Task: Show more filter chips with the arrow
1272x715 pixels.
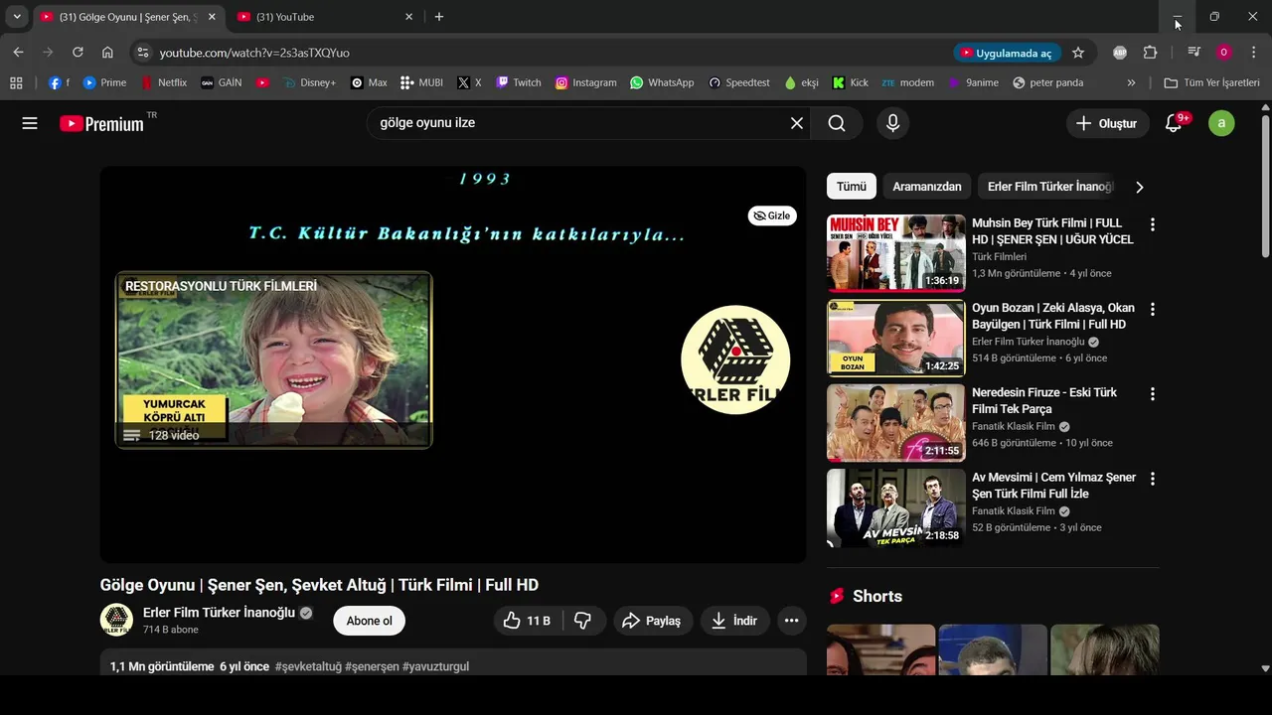Action: point(1139,187)
